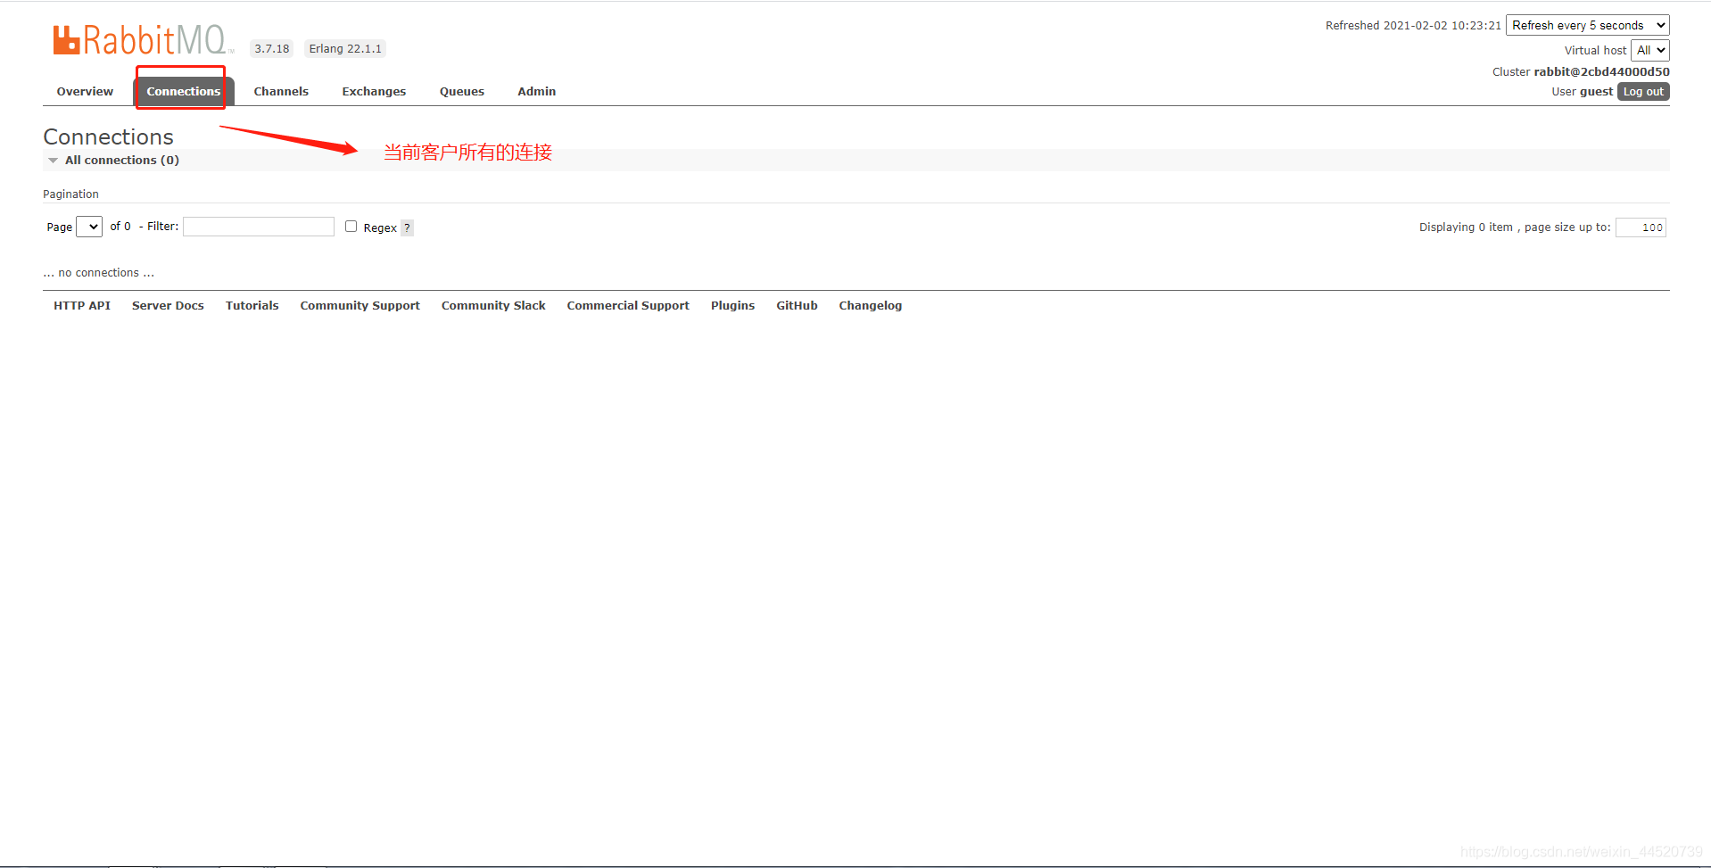
Task: Enable the Regex checkbox
Action: click(351, 227)
